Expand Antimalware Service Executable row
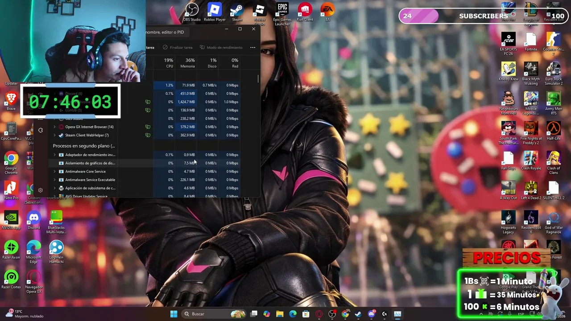The width and height of the screenshot is (571, 321). click(x=54, y=180)
